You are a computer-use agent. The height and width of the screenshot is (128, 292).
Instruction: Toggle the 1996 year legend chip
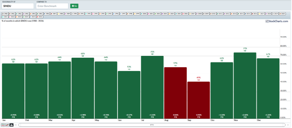[x=116, y=14]
